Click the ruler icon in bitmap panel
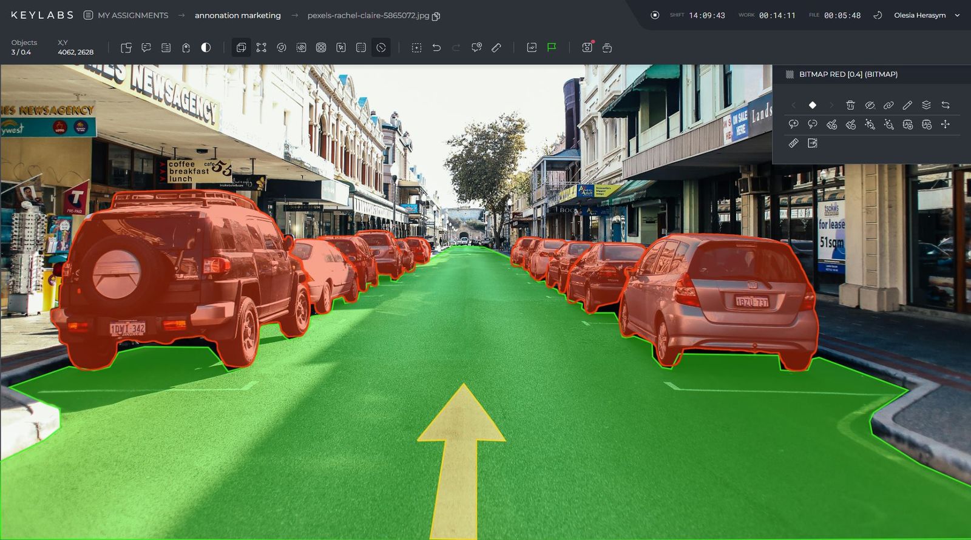 (x=793, y=143)
